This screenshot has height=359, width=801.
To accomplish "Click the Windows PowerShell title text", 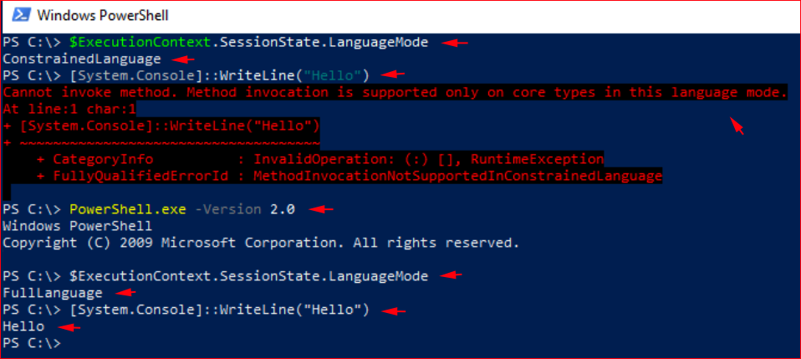I will tap(103, 16).
